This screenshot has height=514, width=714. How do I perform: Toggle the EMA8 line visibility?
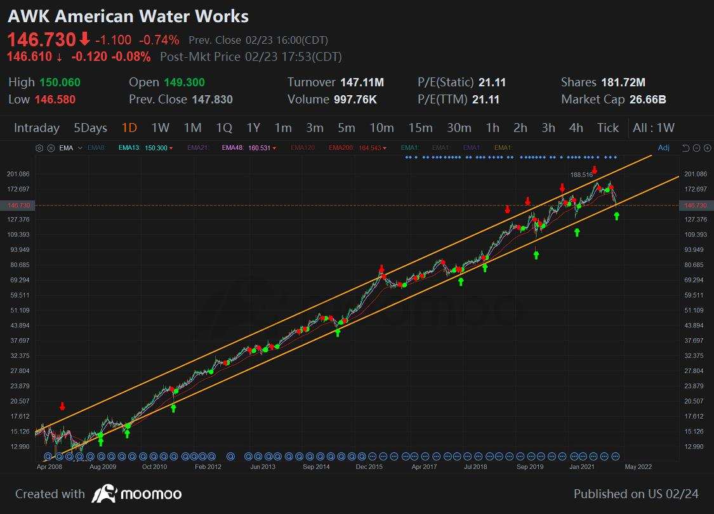click(x=96, y=148)
